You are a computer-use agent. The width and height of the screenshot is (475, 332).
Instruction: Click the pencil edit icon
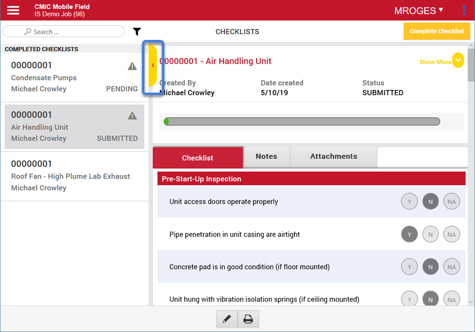click(227, 319)
